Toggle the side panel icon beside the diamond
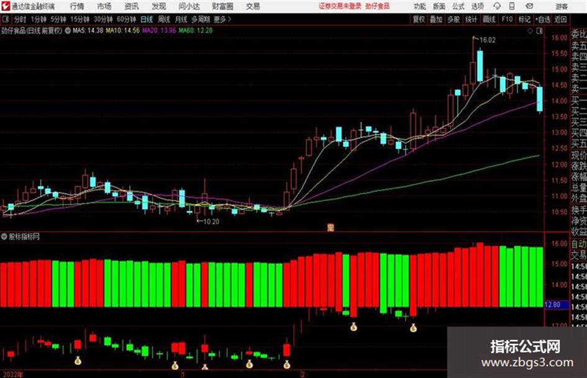Screen dimensions: 587x378 [x=539, y=31]
